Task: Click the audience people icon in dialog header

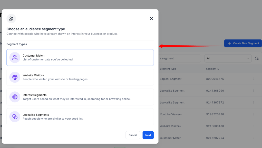Action: coord(11,18)
